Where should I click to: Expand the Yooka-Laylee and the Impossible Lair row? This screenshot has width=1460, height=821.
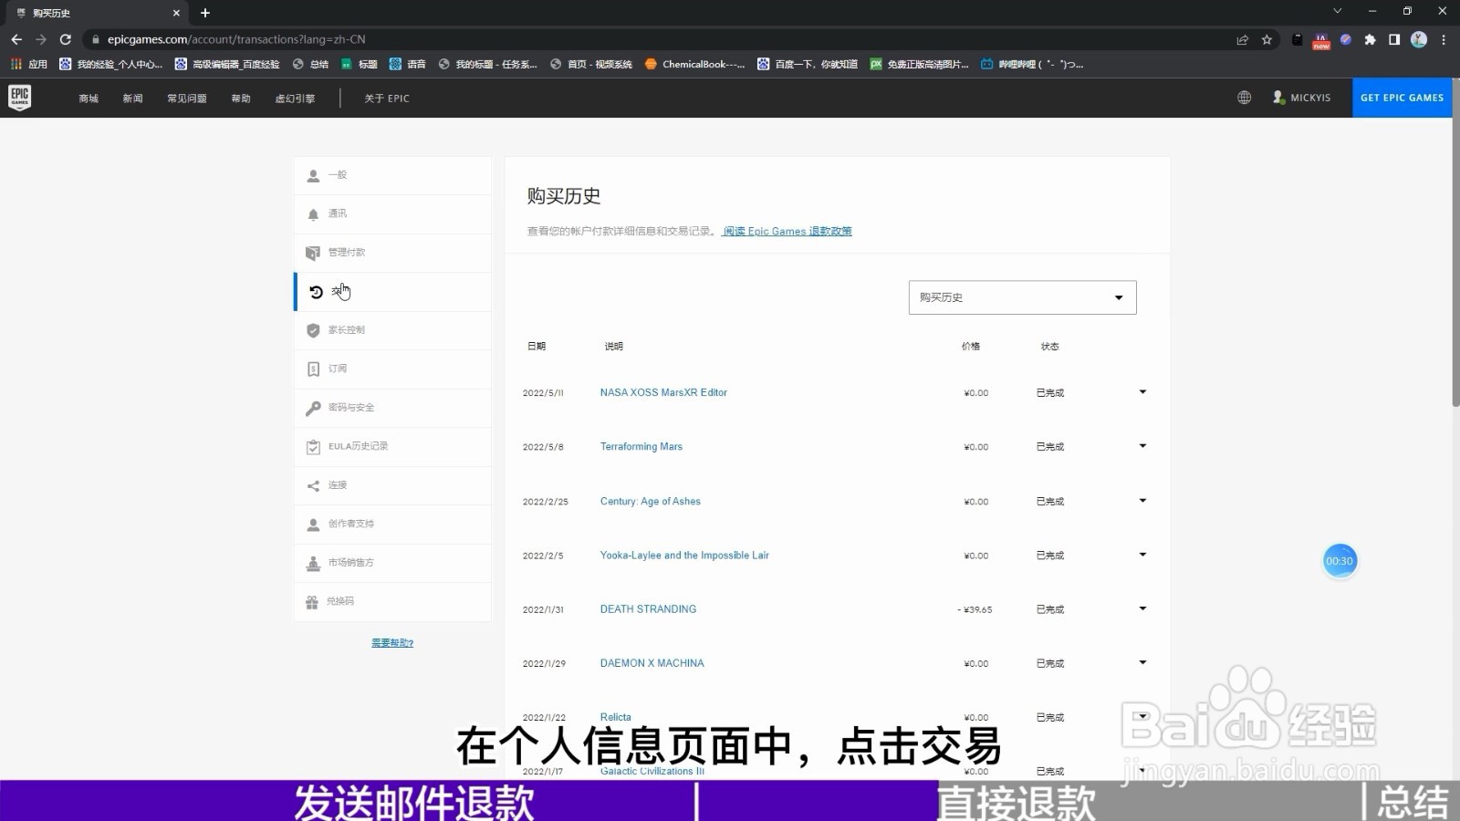coord(1142,555)
